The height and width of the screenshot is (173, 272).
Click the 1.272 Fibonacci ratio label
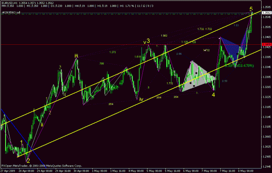pyautogui.click(x=113, y=52)
